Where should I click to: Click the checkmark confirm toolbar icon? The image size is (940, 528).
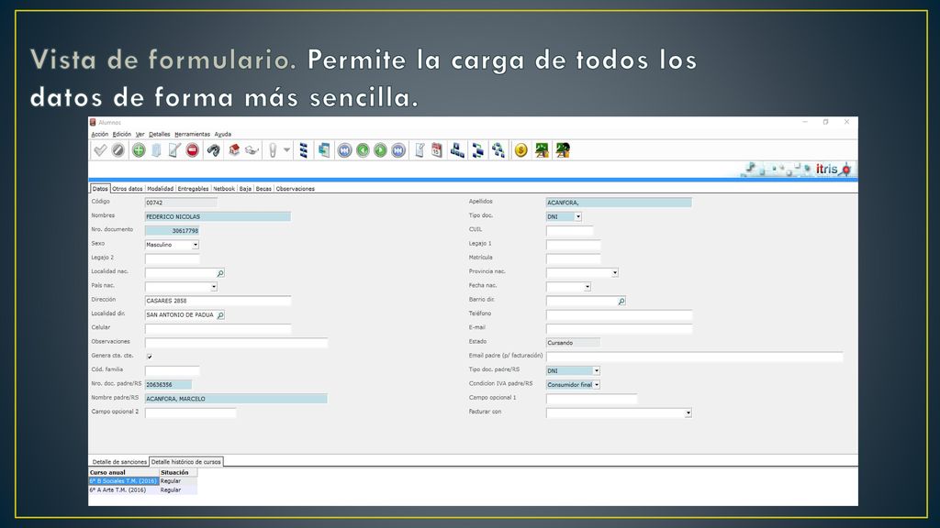100,150
